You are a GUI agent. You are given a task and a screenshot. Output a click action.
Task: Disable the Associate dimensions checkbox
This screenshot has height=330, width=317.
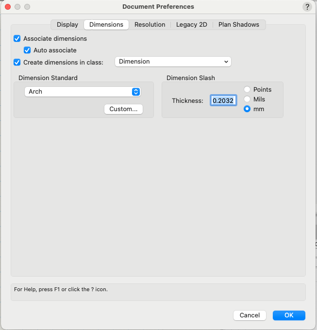tap(17, 38)
